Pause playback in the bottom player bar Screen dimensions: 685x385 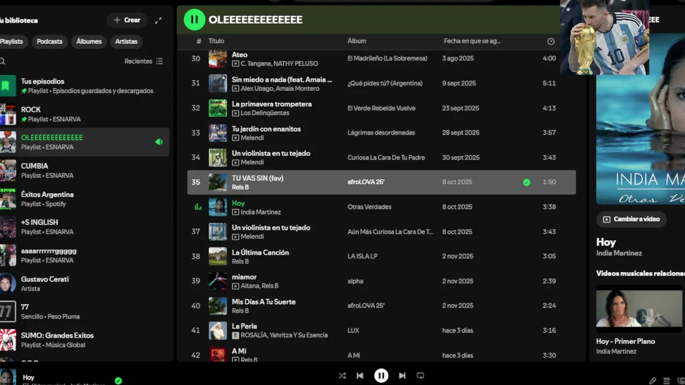coord(381,376)
